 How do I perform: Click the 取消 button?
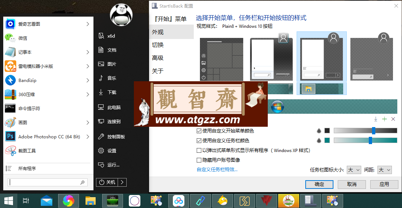[352, 184]
